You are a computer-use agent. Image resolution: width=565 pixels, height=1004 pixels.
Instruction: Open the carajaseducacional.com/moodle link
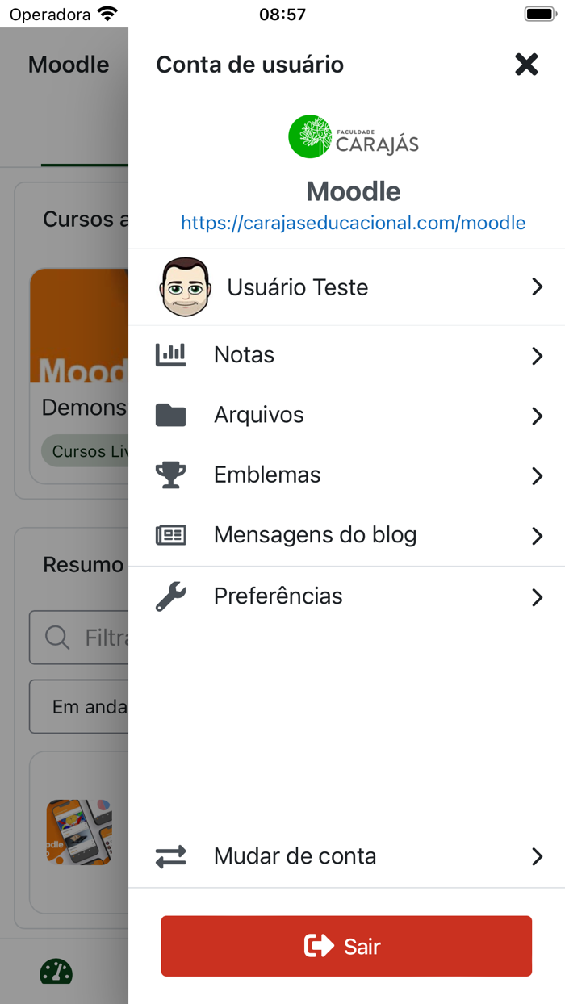coord(353,222)
